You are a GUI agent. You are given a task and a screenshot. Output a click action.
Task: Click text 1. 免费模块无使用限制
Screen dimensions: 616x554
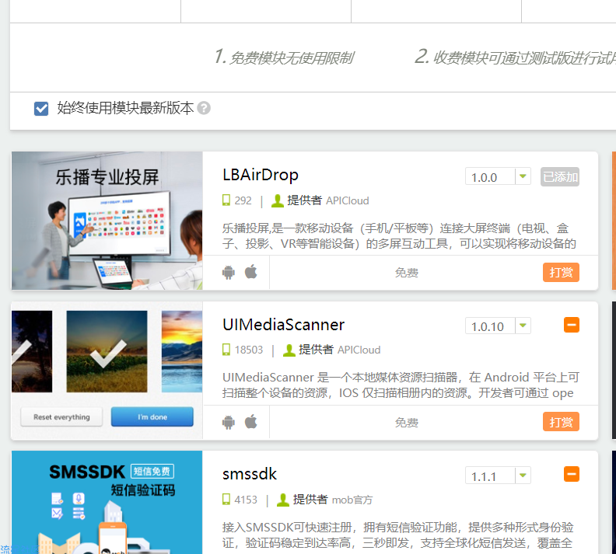(284, 57)
